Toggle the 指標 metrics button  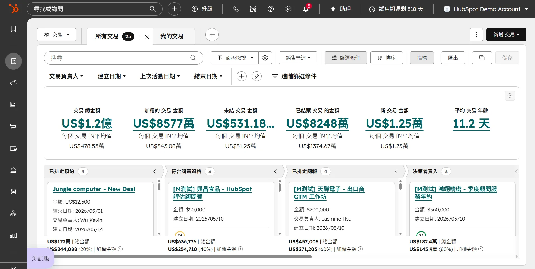pyautogui.click(x=422, y=58)
